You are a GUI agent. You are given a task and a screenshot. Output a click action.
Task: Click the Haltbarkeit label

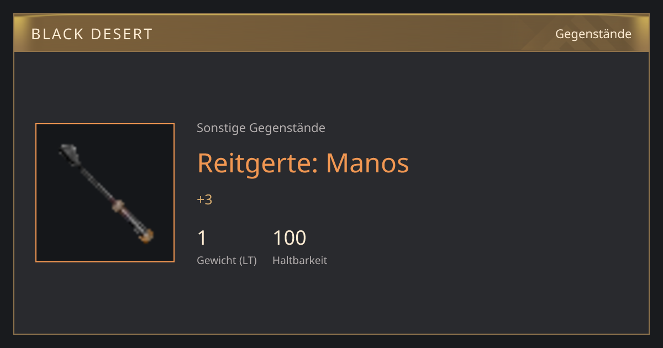(299, 261)
